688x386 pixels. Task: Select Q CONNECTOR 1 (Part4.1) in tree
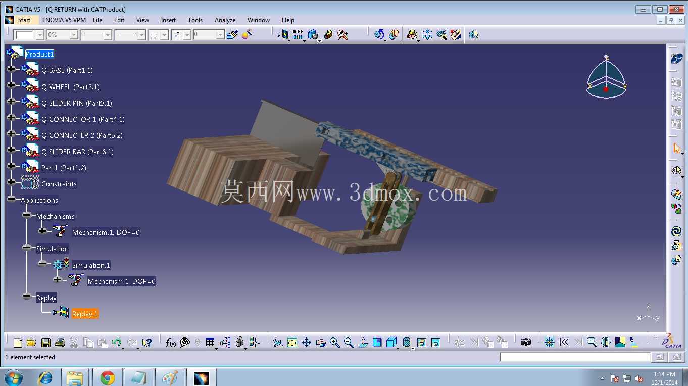click(83, 119)
